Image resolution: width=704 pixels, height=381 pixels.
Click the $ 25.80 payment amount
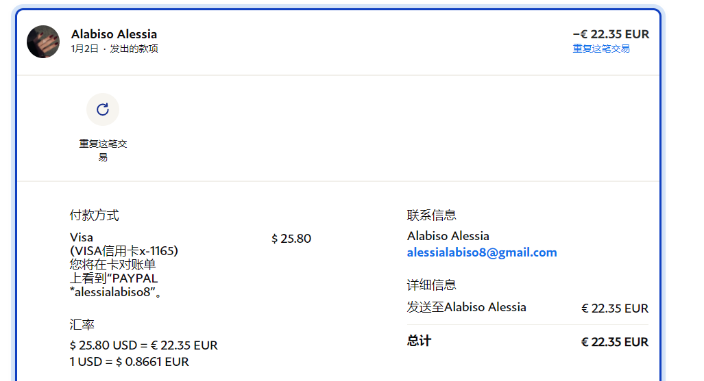coord(291,238)
